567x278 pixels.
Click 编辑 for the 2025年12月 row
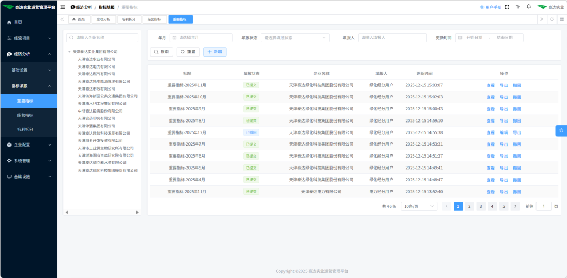point(503,132)
